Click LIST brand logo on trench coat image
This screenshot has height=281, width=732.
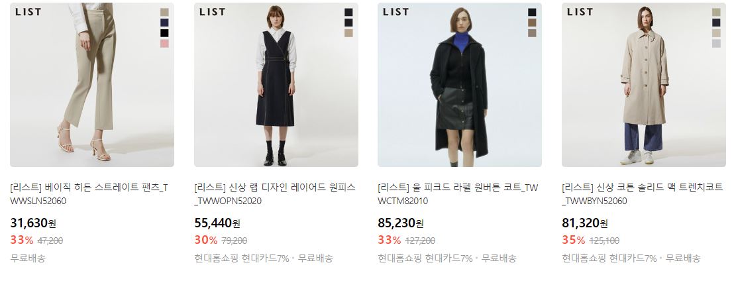[580, 12]
